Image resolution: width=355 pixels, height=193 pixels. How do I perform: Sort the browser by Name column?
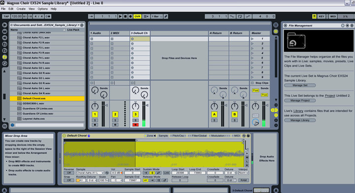point(37,30)
